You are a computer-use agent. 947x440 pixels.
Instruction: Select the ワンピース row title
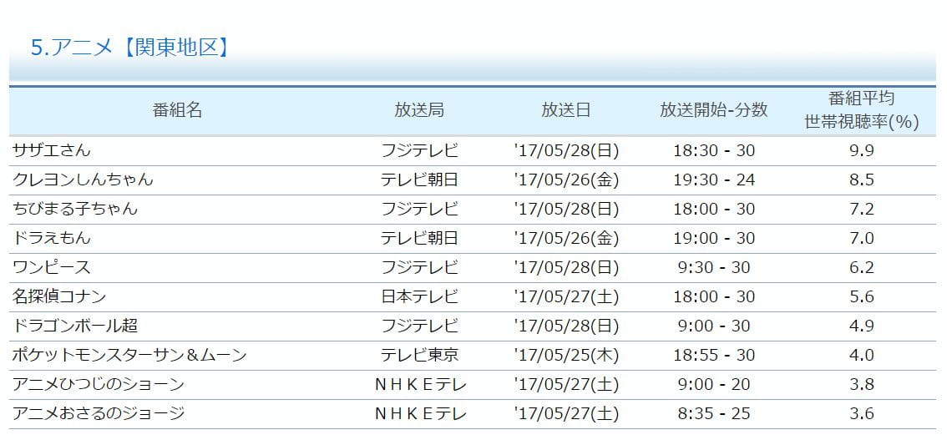click(x=51, y=267)
